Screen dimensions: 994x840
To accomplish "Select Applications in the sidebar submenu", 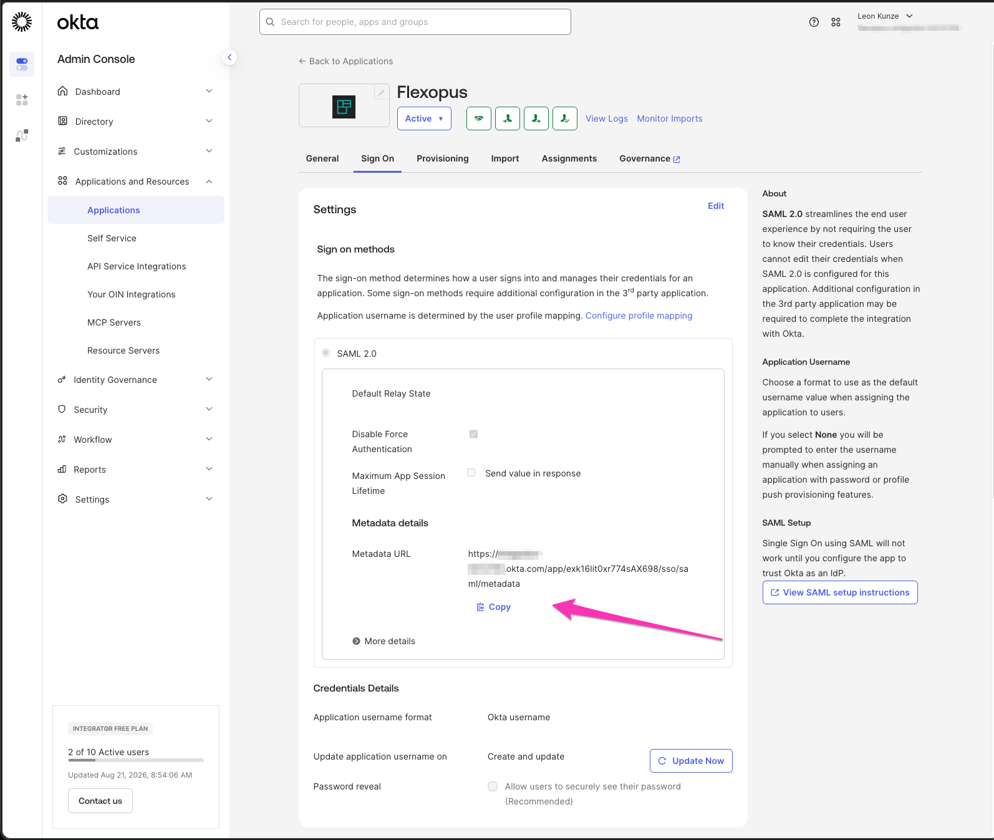I will tap(136, 210).
